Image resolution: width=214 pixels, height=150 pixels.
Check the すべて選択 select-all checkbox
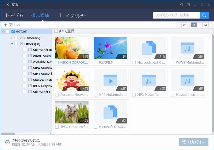click(x=56, y=31)
